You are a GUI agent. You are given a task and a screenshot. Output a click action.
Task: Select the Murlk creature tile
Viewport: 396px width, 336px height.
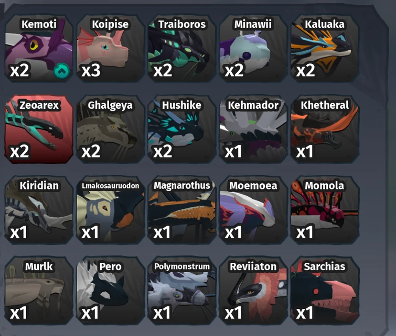pos(39,290)
